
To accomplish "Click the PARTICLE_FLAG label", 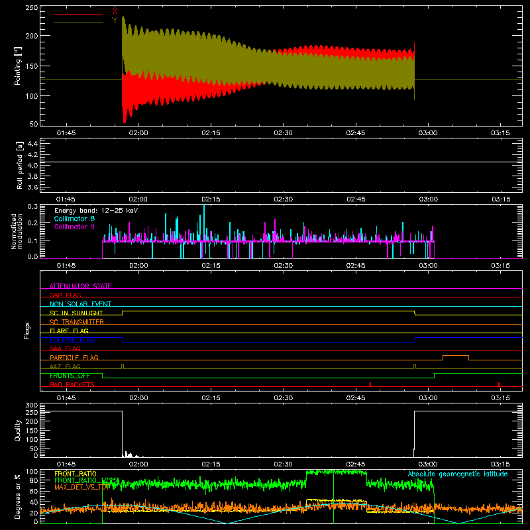I will 74,357.
